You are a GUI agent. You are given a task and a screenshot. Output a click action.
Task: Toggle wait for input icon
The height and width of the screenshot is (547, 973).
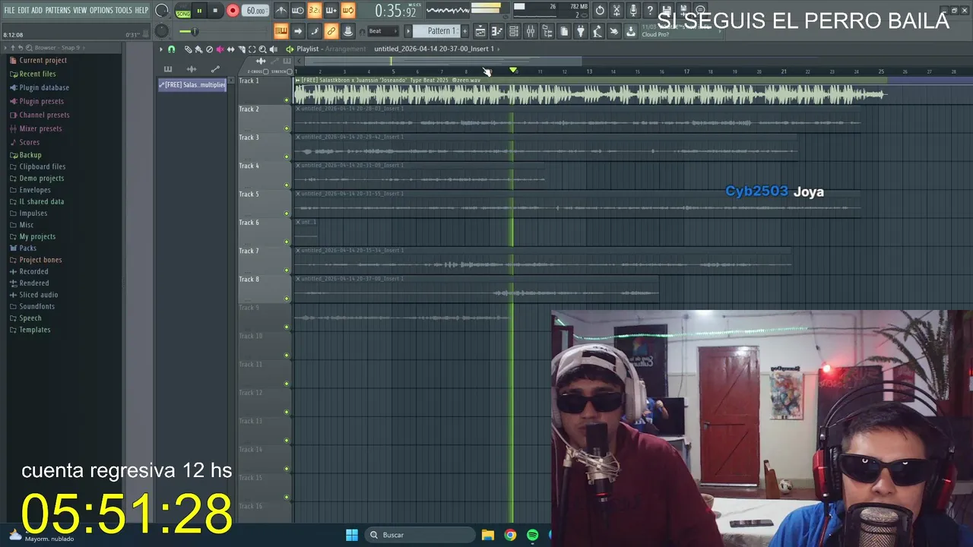297,11
